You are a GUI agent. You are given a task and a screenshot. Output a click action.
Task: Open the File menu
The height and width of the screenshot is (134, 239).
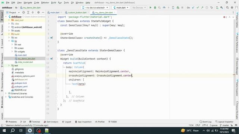coord(7,3)
